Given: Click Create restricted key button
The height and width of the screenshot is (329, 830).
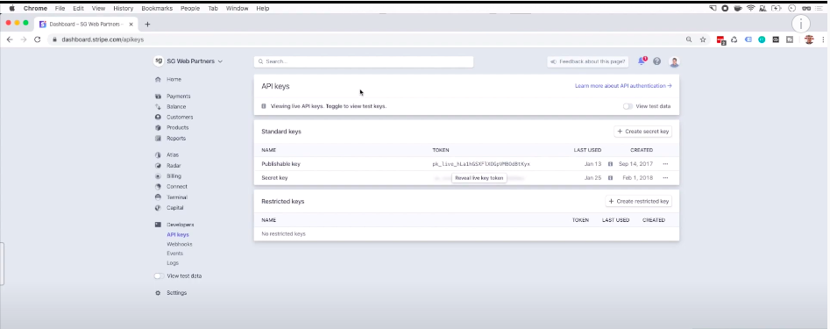Looking at the screenshot, I should [x=638, y=201].
